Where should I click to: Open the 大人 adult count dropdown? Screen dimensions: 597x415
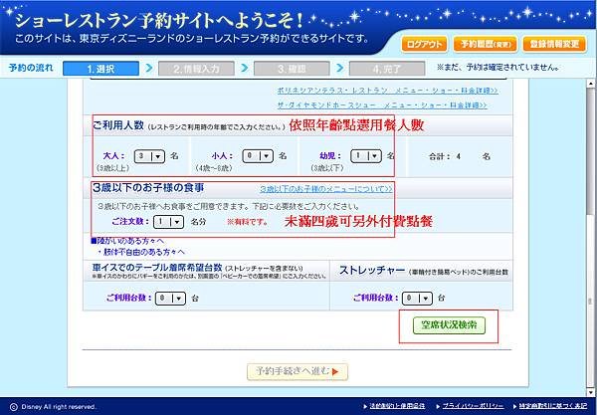pos(149,156)
